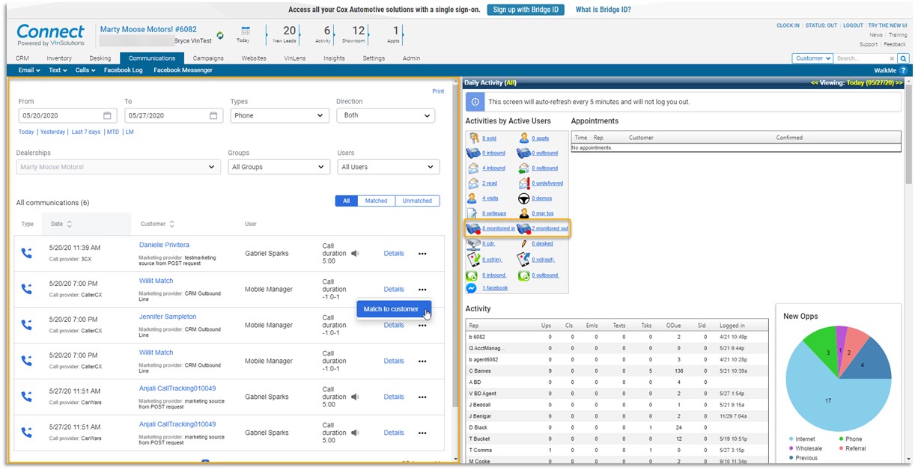
Task: Open the three-dot menu in Danielle Privitera's row
Action: tap(422, 254)
